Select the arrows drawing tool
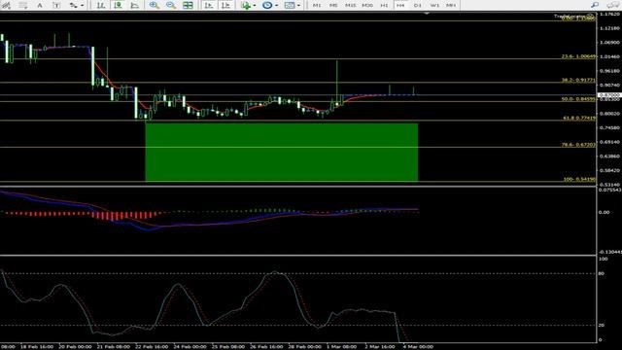 pyautogui.click(x=74, y=5)
